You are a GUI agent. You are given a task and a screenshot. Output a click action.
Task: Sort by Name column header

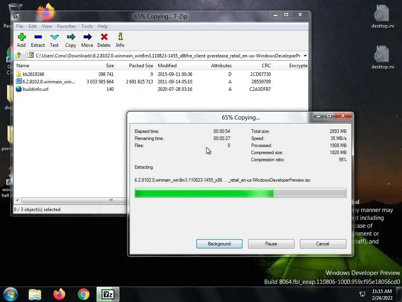pos(46,66)
